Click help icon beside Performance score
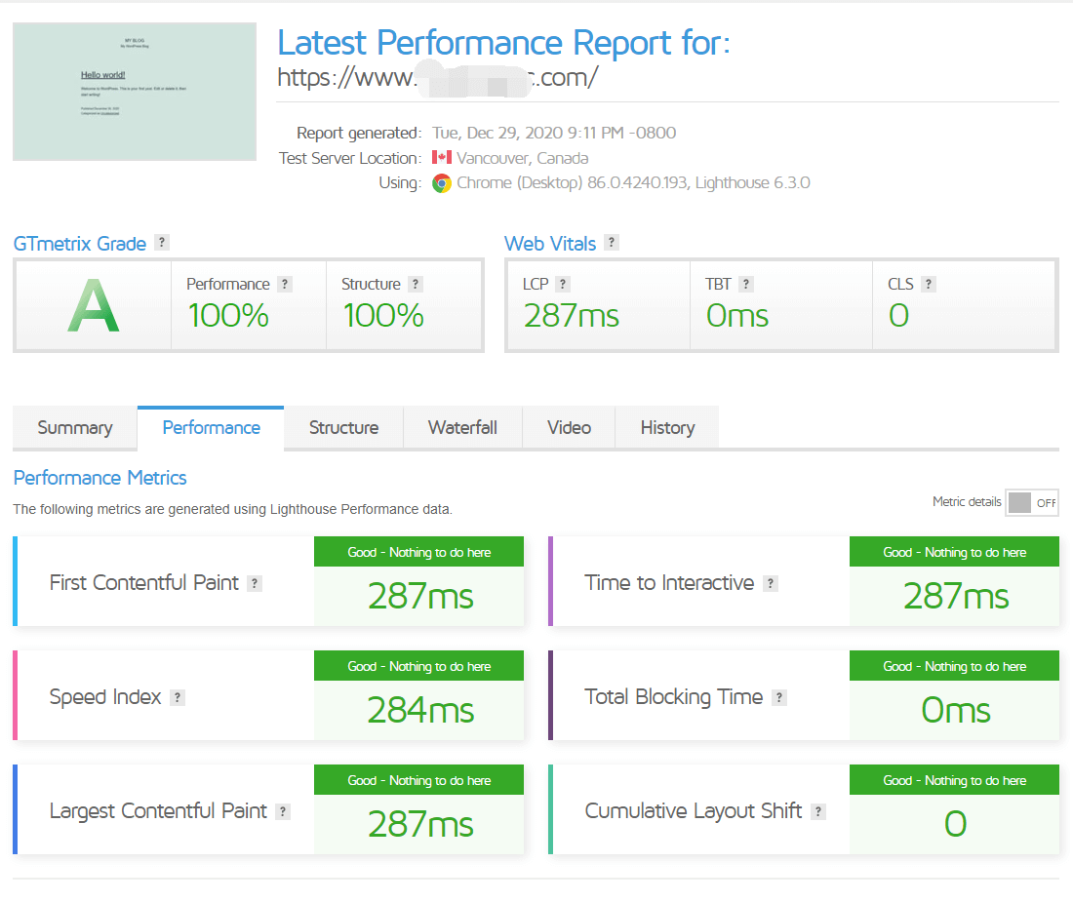 pos(285,284)
